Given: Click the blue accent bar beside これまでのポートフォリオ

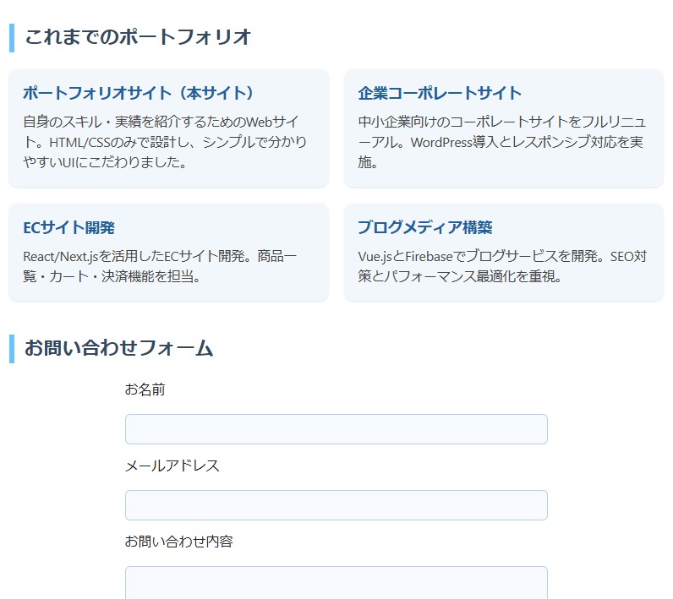Looking at the screenshot, I should click(12, 38).
